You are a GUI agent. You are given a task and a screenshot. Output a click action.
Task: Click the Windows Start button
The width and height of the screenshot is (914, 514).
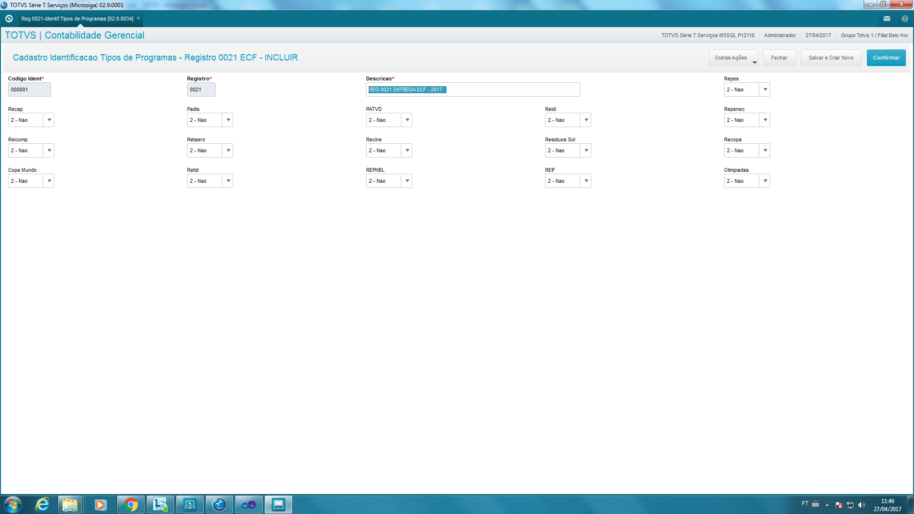[13, 504]
